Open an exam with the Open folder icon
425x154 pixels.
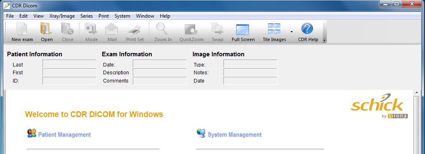(x=46, y=29)
